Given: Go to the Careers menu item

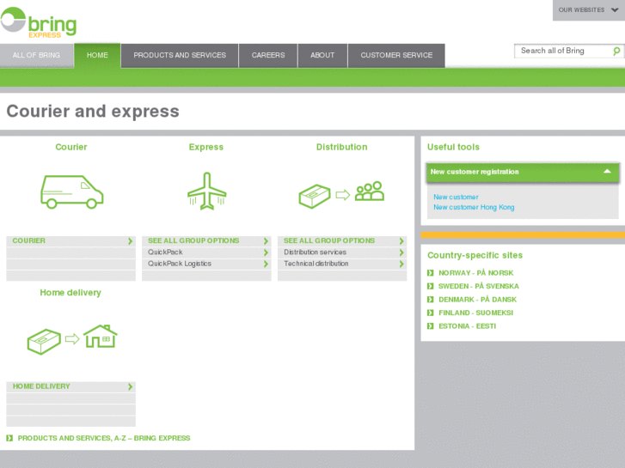Looking at the screenshot, I should (x=268, y=55).
